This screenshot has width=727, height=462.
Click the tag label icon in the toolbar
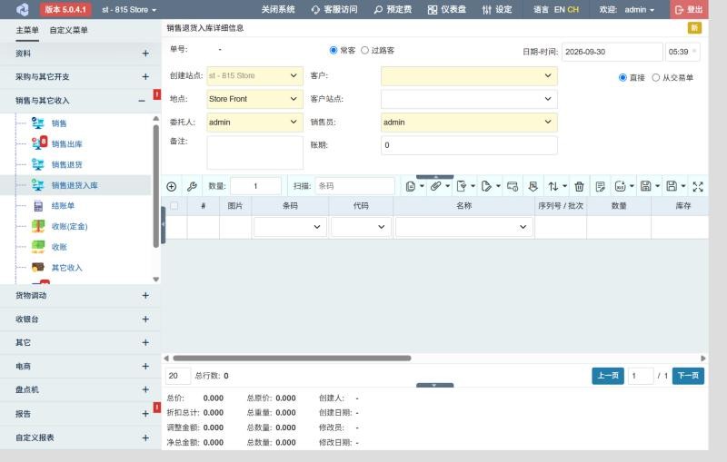[x=486, y=186]
